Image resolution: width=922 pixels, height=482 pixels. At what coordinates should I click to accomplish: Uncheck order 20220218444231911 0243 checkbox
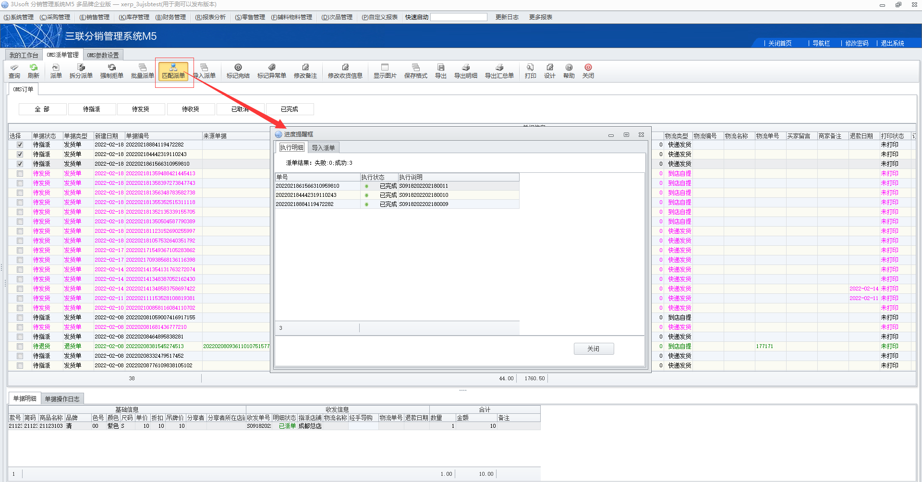click(x=20, y=154)
